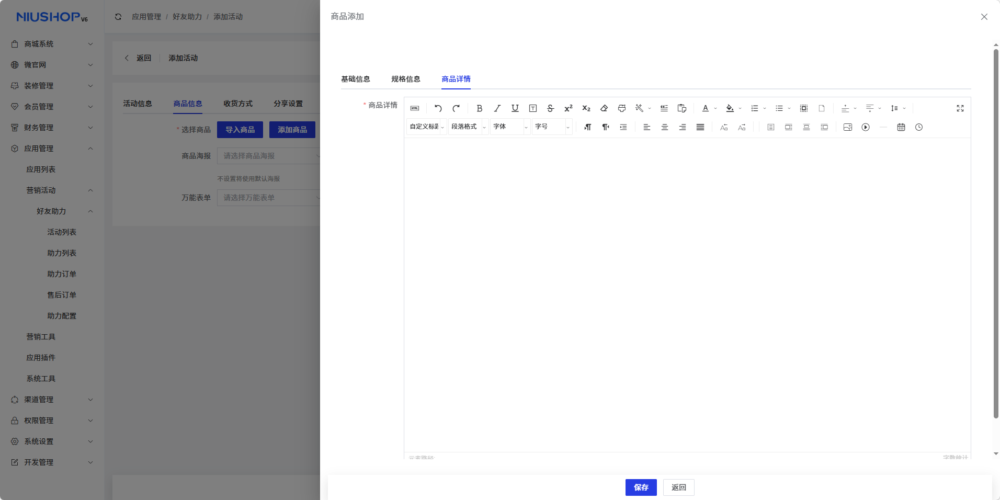
Task: Open the 字体 font family dropdown
Action: [x=510, y=127]
